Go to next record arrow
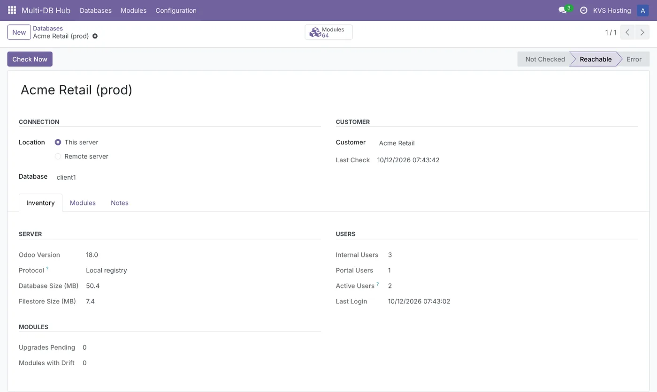 (642, 32)
